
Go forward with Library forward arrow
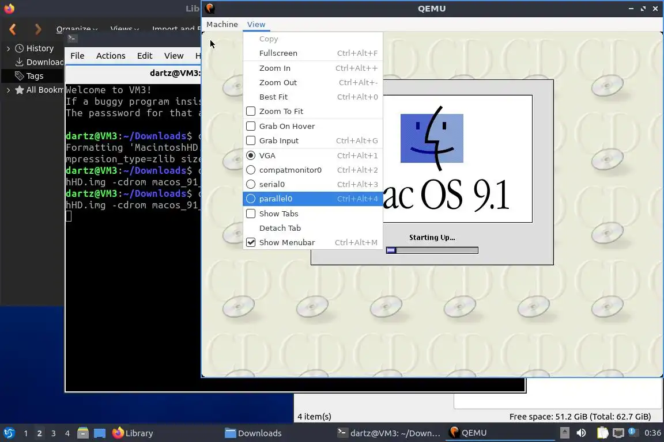click(37, 29)
